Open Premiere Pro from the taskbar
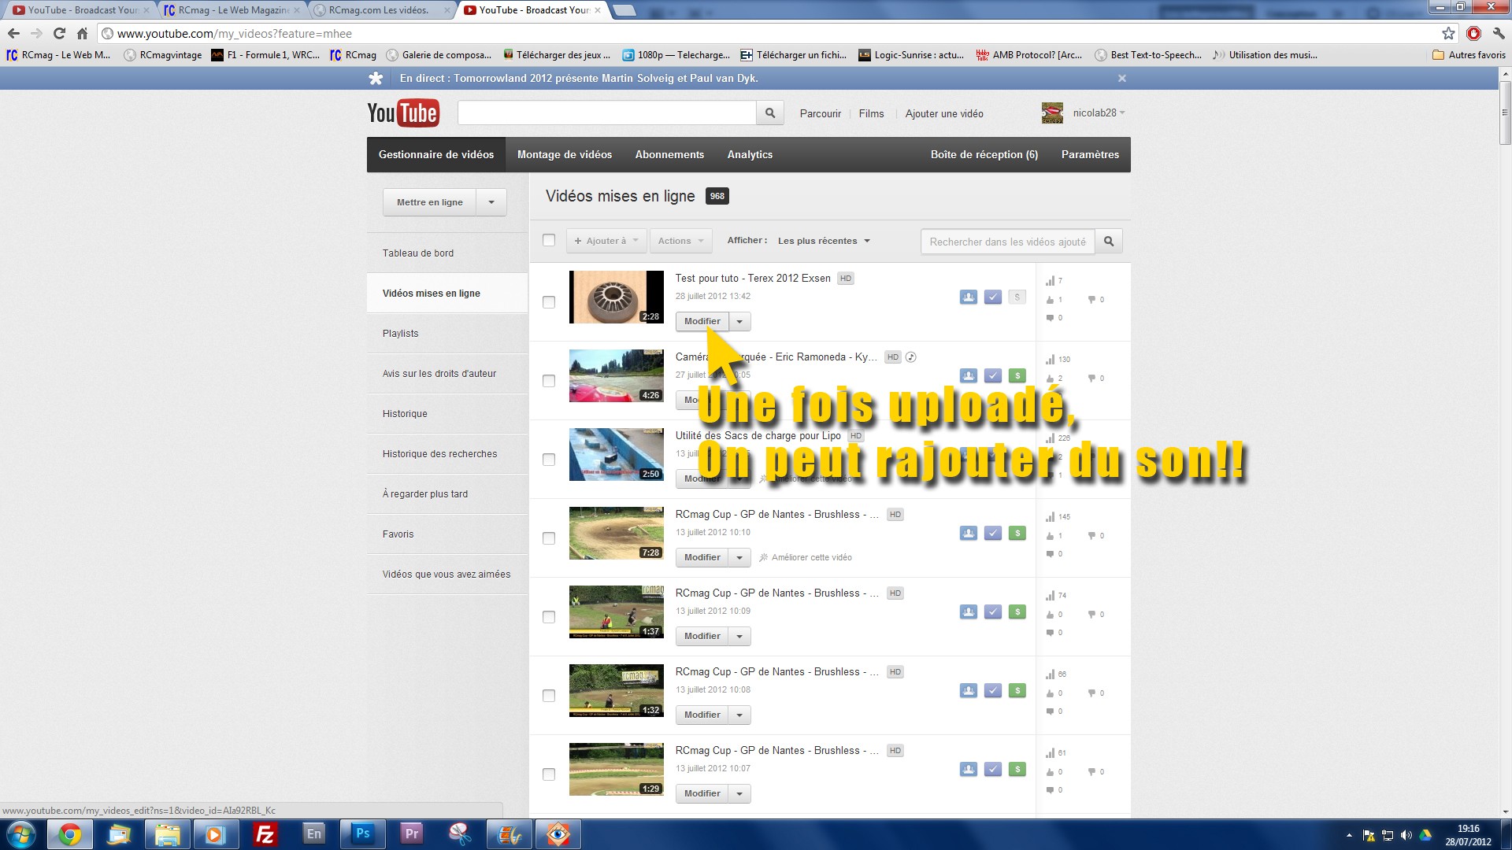This screenshot has height=850, width=1512. coord(411,834)
